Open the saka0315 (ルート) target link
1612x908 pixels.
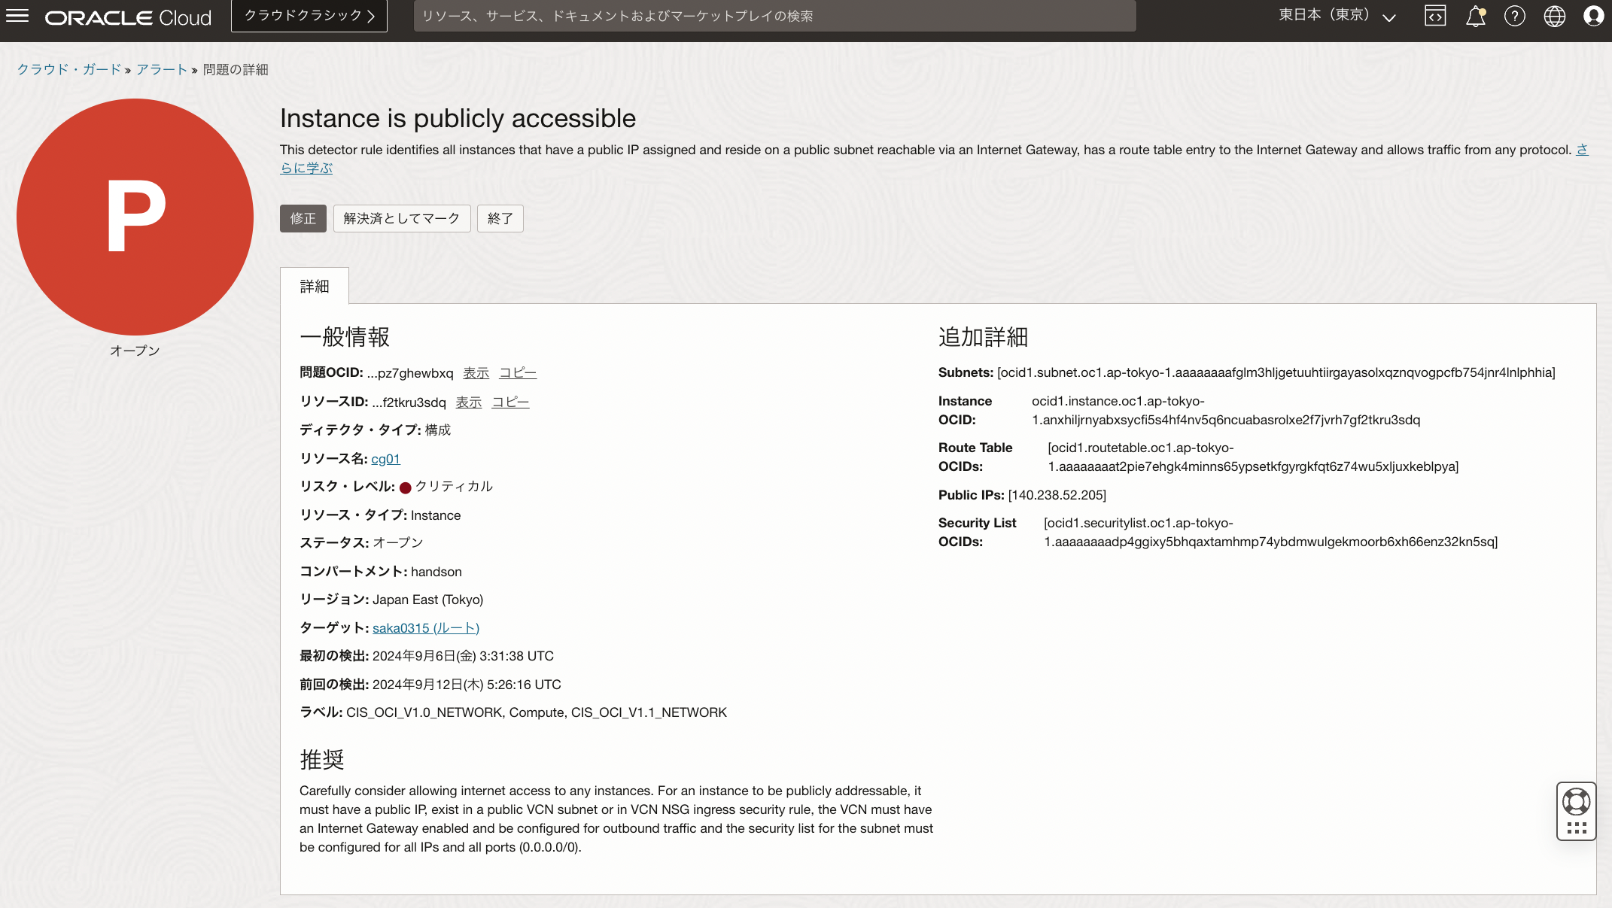coord(426,627)
